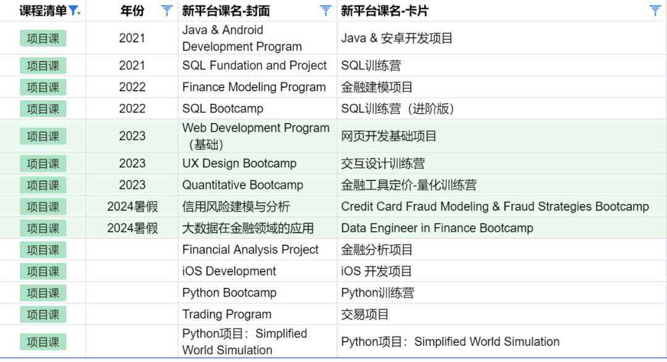The width and height of the screenshot is (667, 362).
Task: Click 项目课 tag in Java & Android row
Action: 43,38
